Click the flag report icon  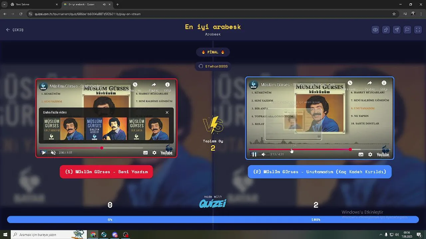[x=407, y=30]
